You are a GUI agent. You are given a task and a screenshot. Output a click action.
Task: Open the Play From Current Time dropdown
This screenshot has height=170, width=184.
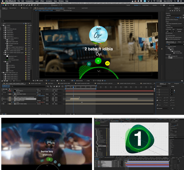point(175,28)
